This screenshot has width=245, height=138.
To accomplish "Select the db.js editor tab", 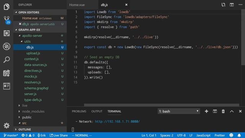I will pos(104,5).
